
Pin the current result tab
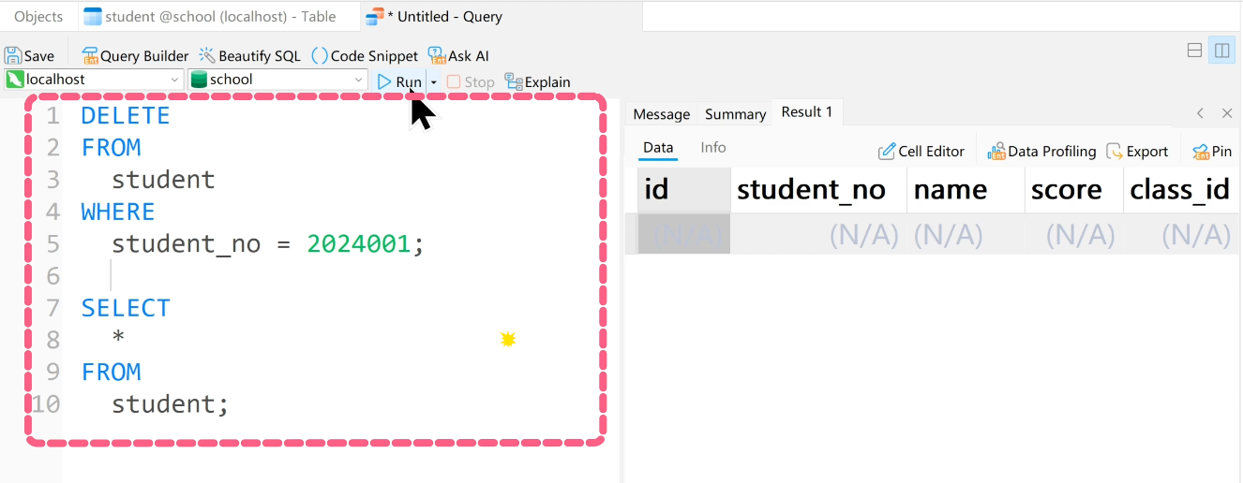(x=1201, y=152)
